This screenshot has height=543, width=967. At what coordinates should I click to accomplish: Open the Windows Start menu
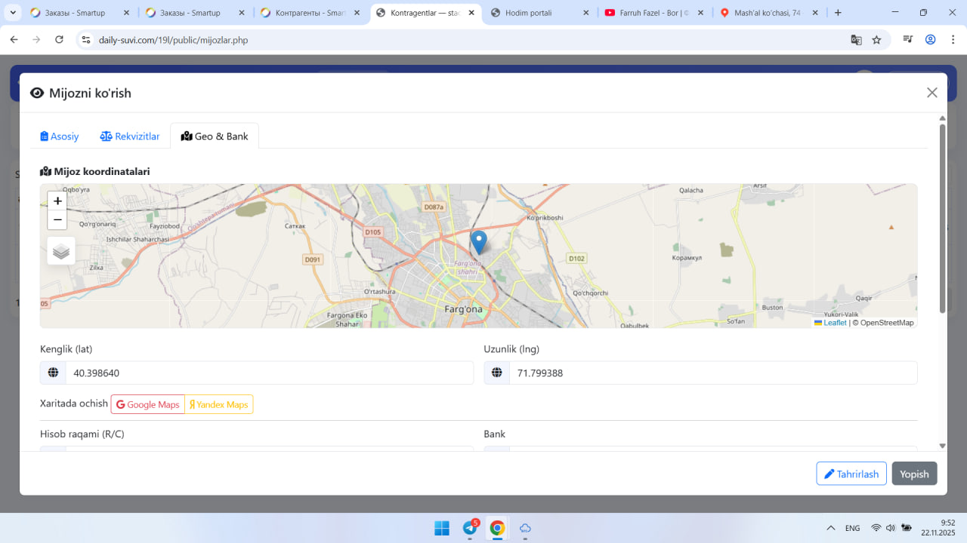tap(442, 528)
